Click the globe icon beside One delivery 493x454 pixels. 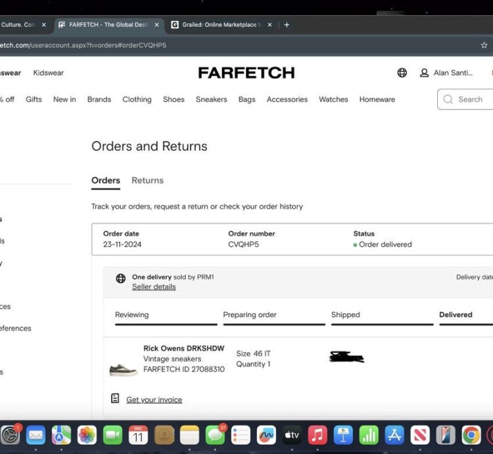coord(121,278)
